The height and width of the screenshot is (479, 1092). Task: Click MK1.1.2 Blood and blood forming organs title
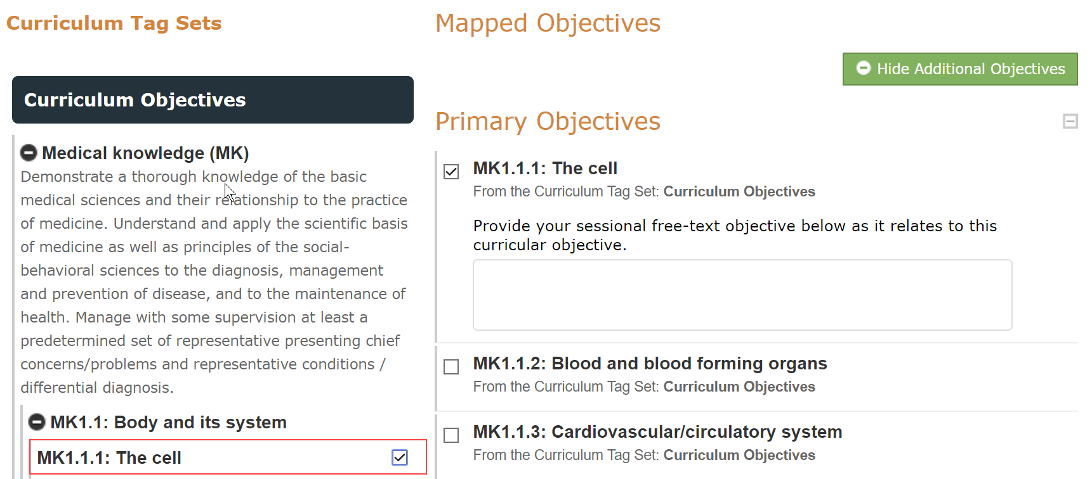tap(650, 363)
